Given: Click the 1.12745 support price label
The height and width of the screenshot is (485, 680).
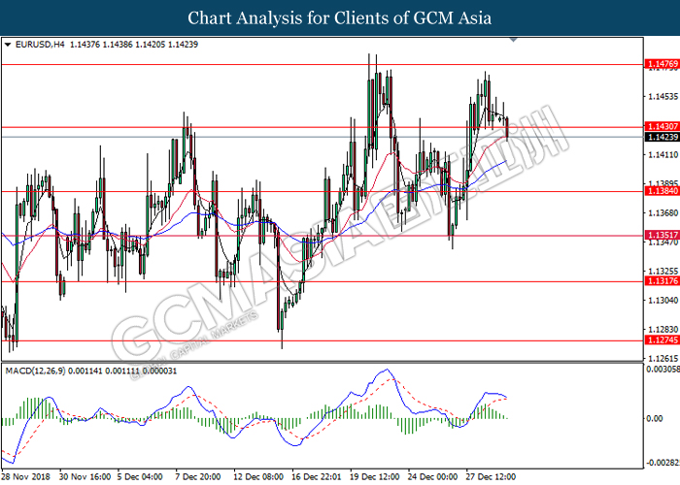Looking at the screenshot, I should pos(662,340).
